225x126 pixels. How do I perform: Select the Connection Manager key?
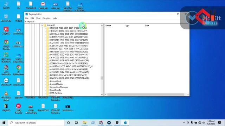click(59, 87)
